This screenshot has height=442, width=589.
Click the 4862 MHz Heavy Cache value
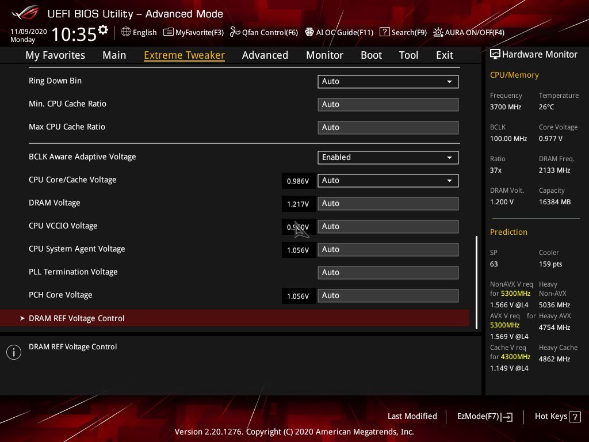(554, 359)
